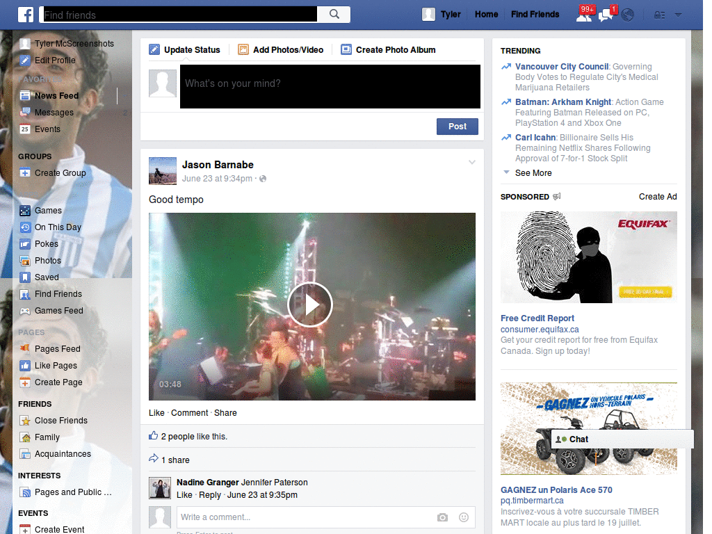Viewport: 712px width, 534px height.
Task: Open Tyler's profile picture in top bar
Action: pyautogui.click(x=428, y=15)
